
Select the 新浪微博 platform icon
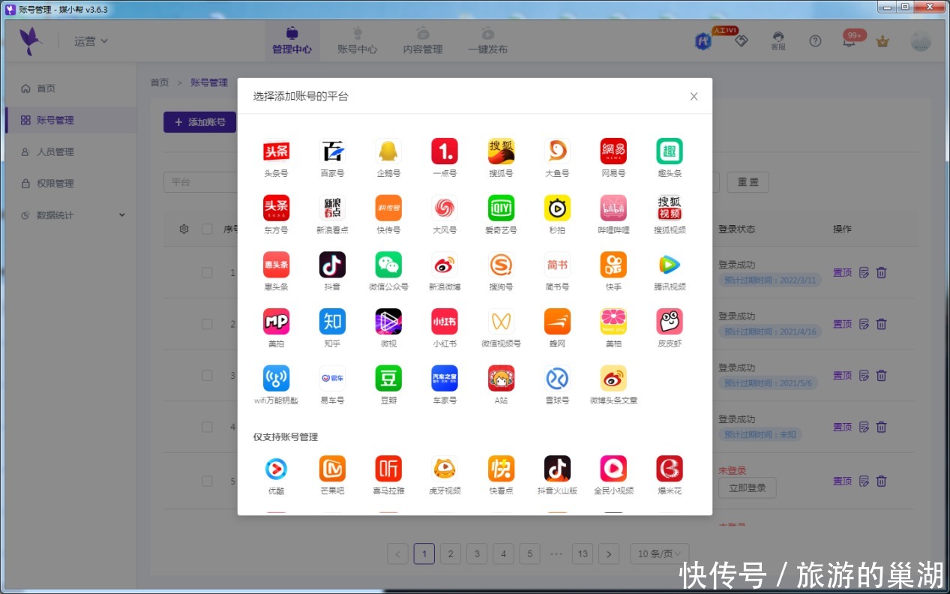pos(445,265)
